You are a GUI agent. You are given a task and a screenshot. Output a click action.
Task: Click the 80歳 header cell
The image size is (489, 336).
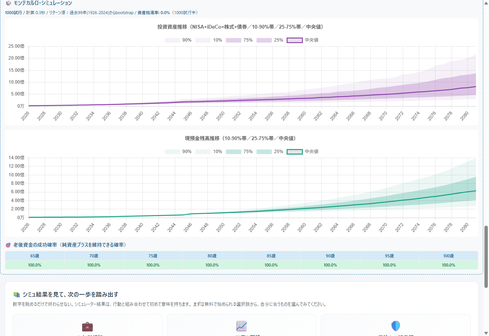[212, 256]
